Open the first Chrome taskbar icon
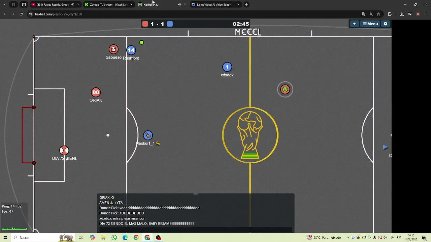Image resolution: width=431 pixels, height=242 pixels. point(136,238)
